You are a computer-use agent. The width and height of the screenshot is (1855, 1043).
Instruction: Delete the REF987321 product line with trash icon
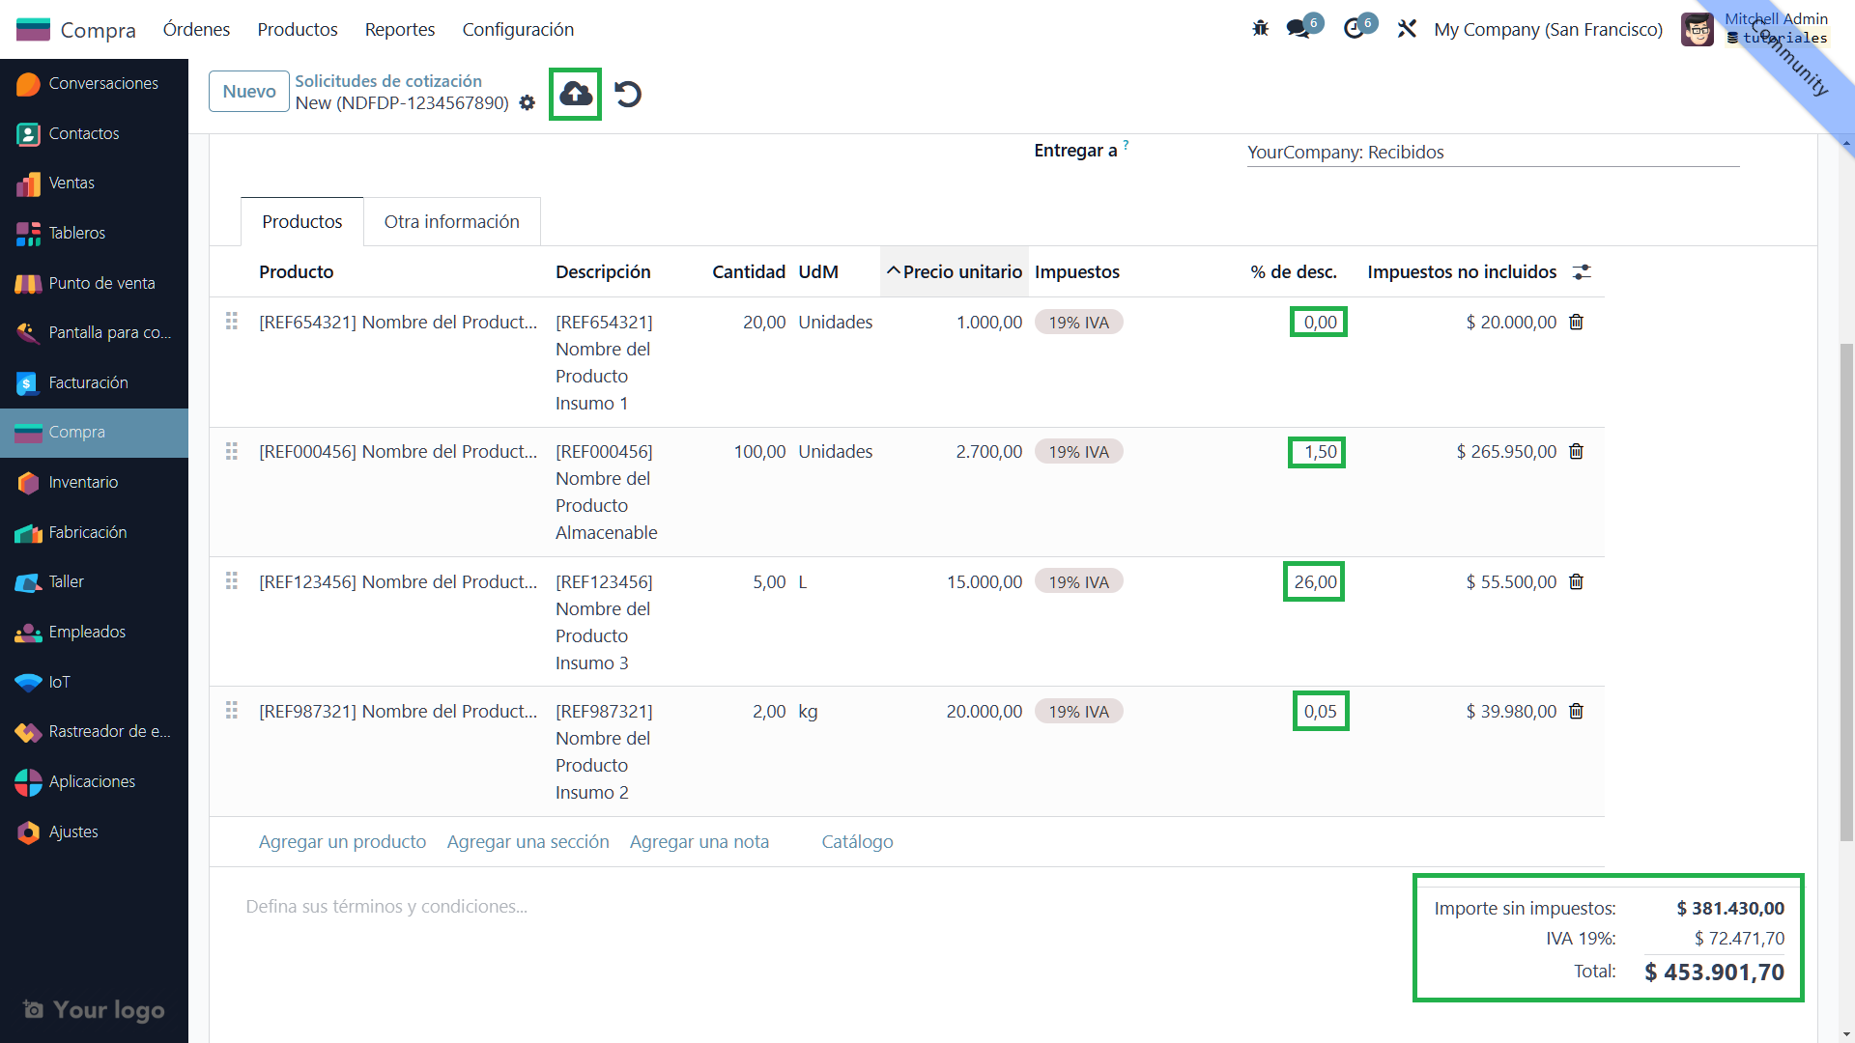[1576, 712]
